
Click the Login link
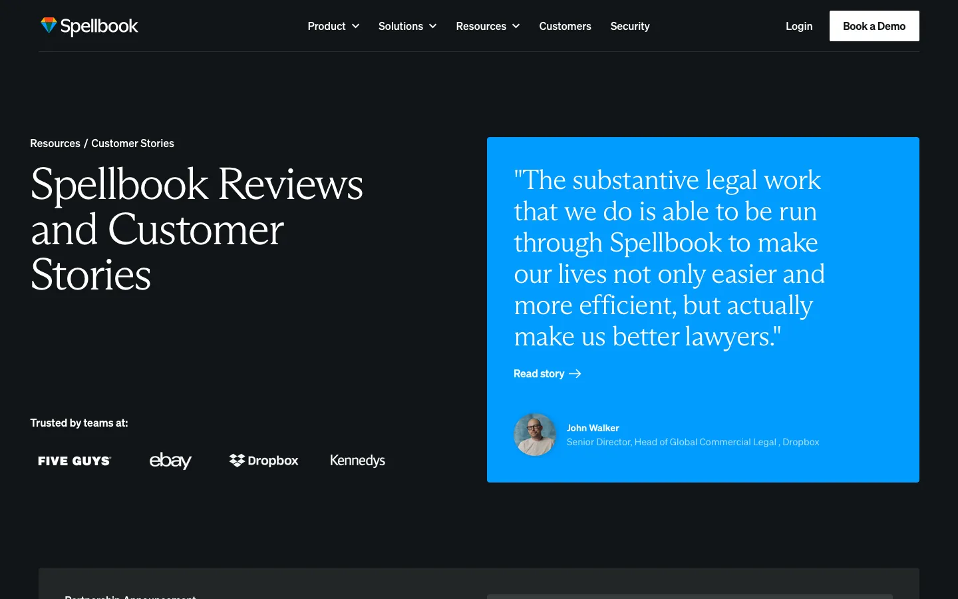pyautogui.click(x=799, y=26)
